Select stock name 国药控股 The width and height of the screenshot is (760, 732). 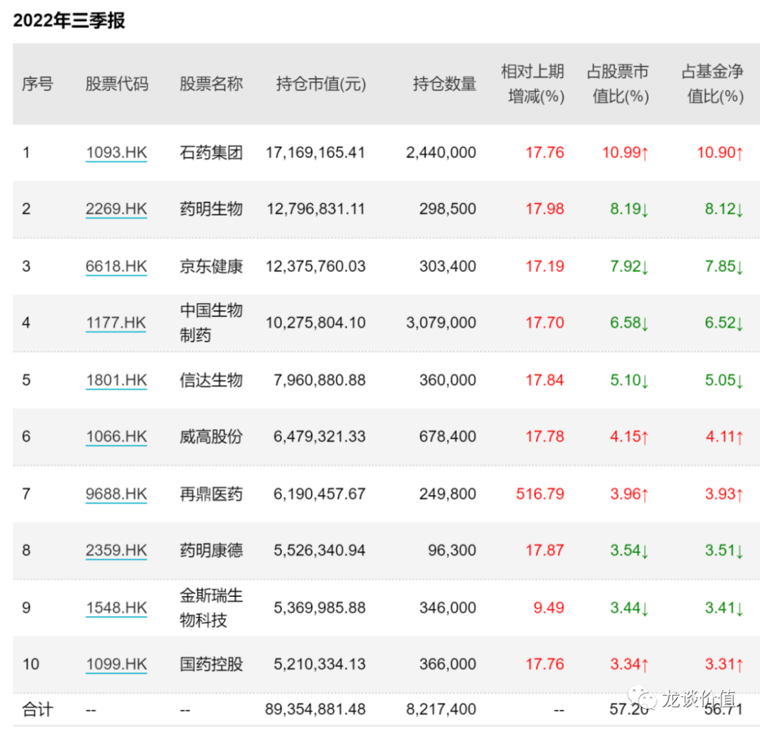coord(211,664)
